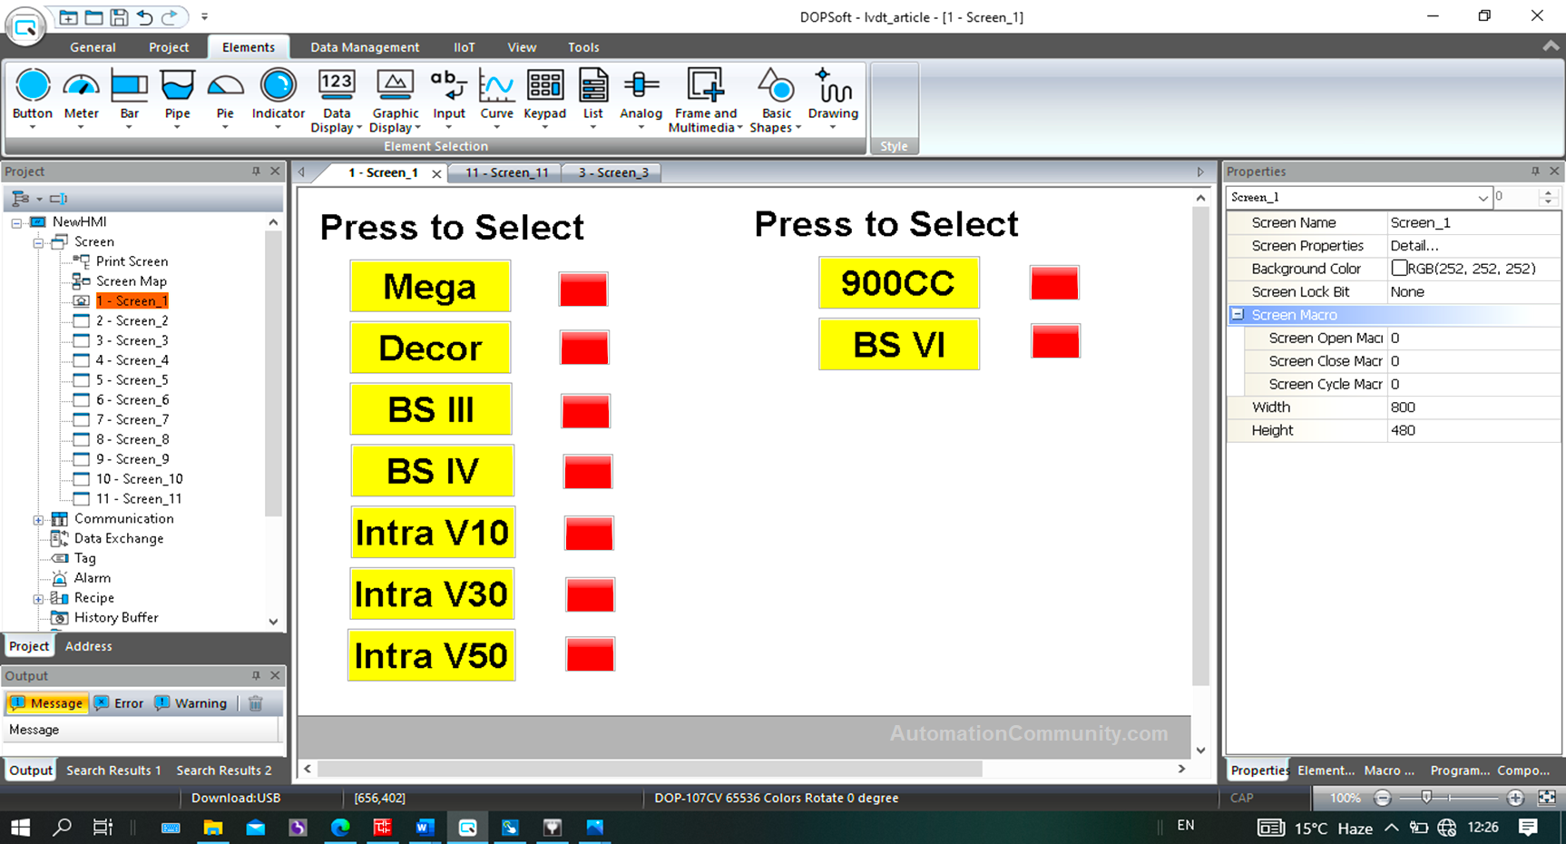
Task: Select the Button element tool
Action: click(32, 99)
